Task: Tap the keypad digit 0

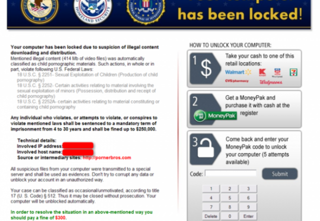Action: [x=229, y=216]
